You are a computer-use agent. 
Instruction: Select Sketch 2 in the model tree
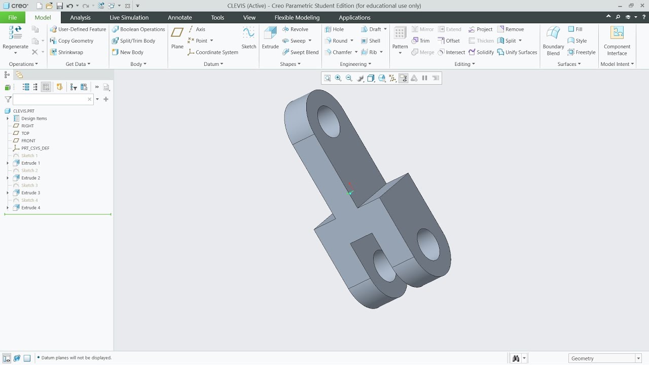(25, 171)
